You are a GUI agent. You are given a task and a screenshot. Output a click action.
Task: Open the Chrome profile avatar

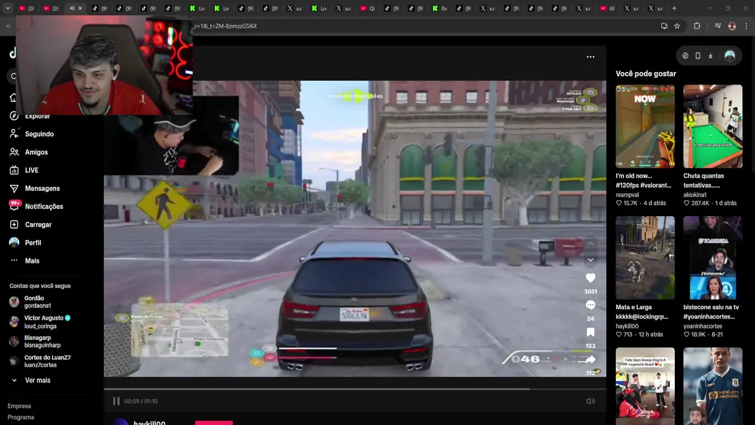tap(732, 26)
